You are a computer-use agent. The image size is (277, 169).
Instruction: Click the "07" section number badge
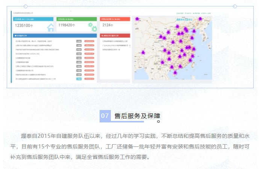click(x=105, y=116)
